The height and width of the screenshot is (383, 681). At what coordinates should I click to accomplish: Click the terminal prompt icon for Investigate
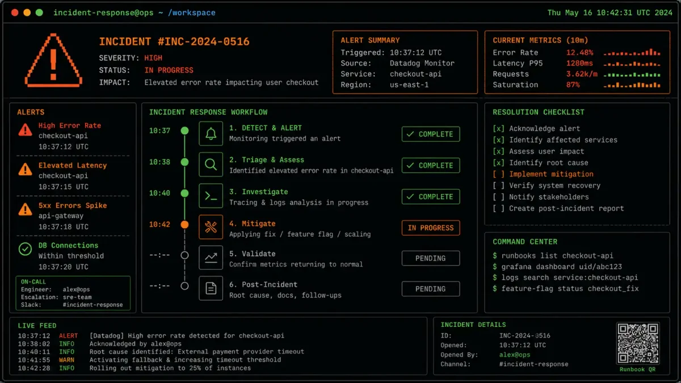[211, 196]
